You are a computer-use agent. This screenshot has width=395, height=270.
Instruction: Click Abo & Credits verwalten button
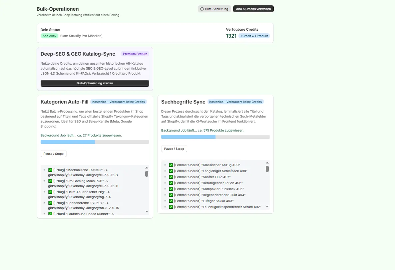click(253, 9)
